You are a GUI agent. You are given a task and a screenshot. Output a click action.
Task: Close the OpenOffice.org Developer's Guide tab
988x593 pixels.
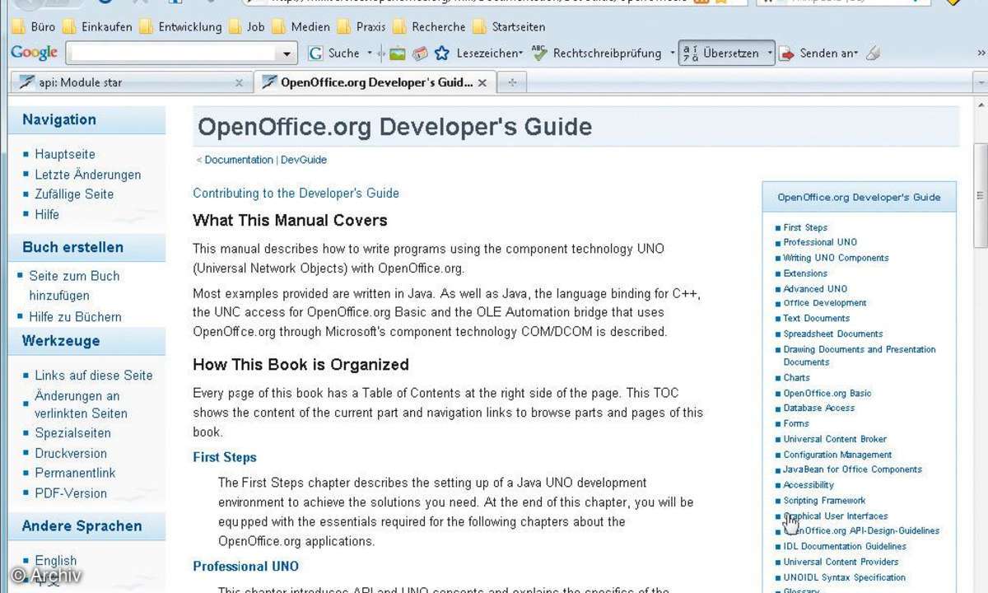point(482,83)
